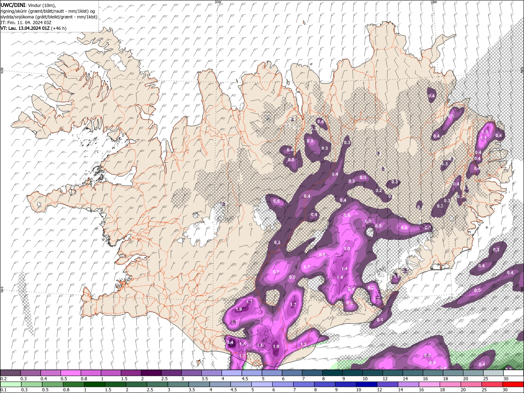Click the top legend label 25
The height and width of the screenshot is (393, 524).
click(486, 379)
